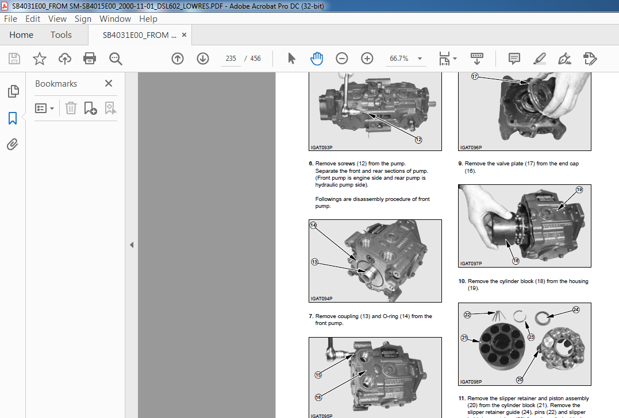Switch to the Home tab
619x418 pixels.
tap(21, 34)
